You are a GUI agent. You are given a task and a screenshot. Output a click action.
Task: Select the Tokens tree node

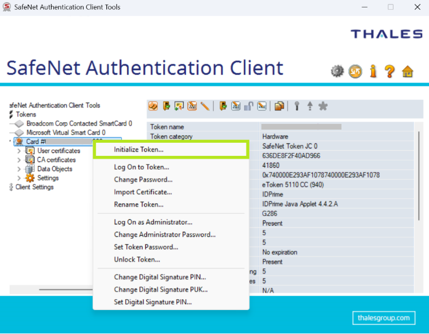point(26,114)
